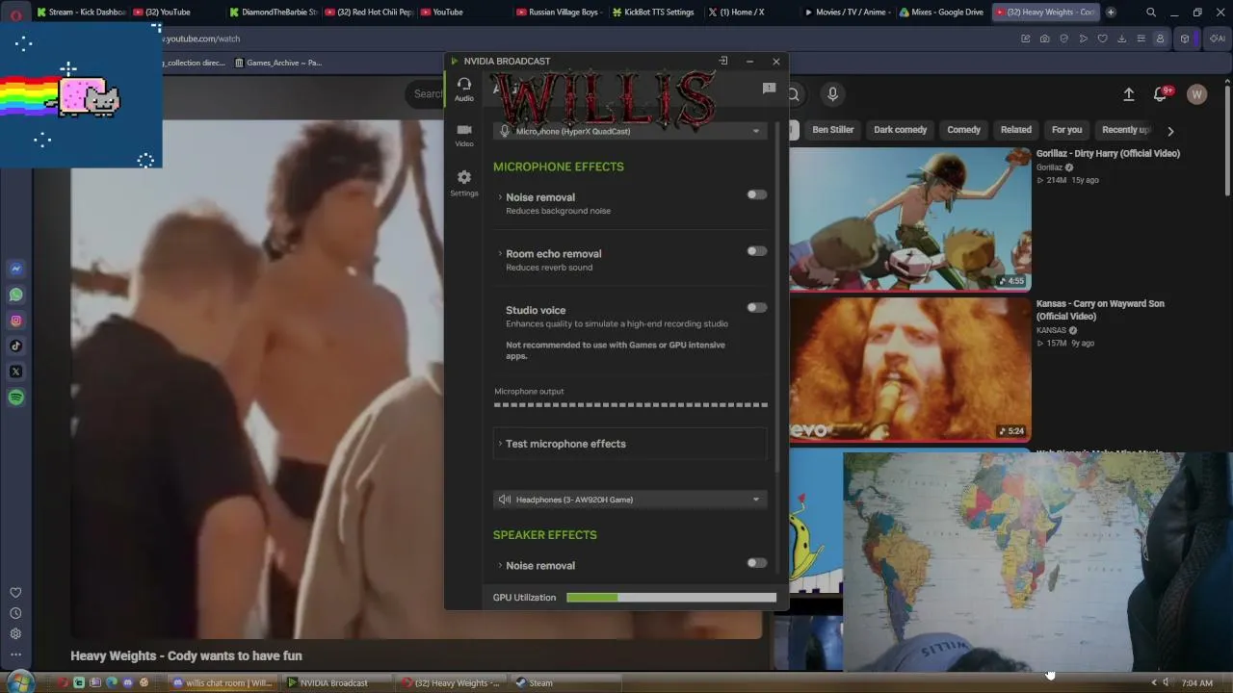Screen dimensions: 1233x693
Task: Open Gorillaz - Dirty Harry video thumbnail
Action: [x=910, y=218]
